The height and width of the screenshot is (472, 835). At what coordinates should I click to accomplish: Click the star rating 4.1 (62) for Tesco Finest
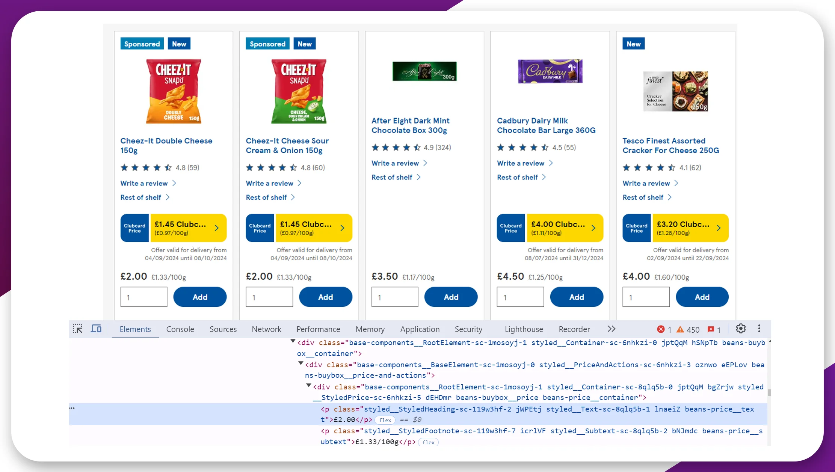[662, 168]
